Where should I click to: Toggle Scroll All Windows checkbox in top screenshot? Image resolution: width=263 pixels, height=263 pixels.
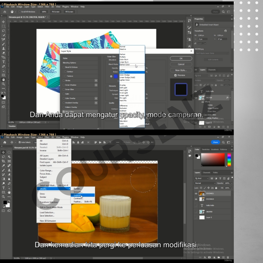pyautogui.click(x=20, y=12)
